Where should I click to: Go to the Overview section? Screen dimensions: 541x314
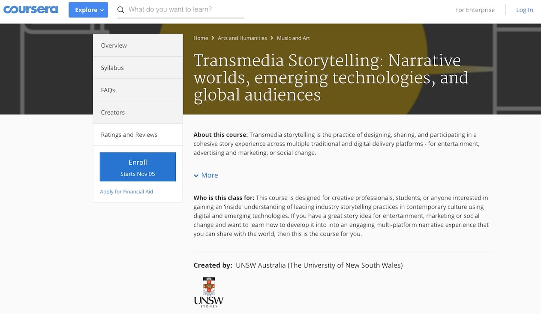pyautogui.click(x=138, y=45)
